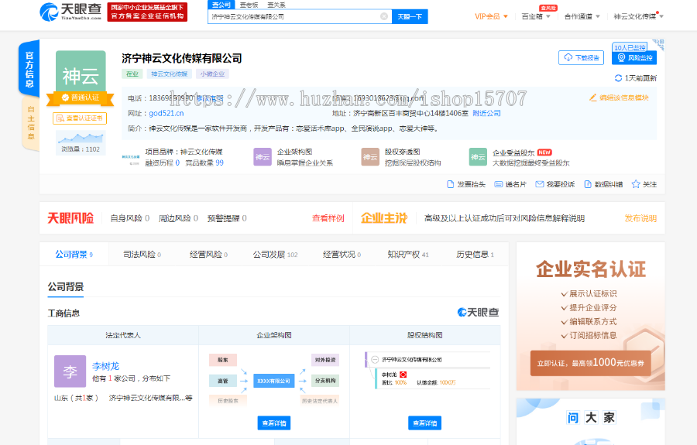Click 编辑该信息模块 edit link

point(619,98)
